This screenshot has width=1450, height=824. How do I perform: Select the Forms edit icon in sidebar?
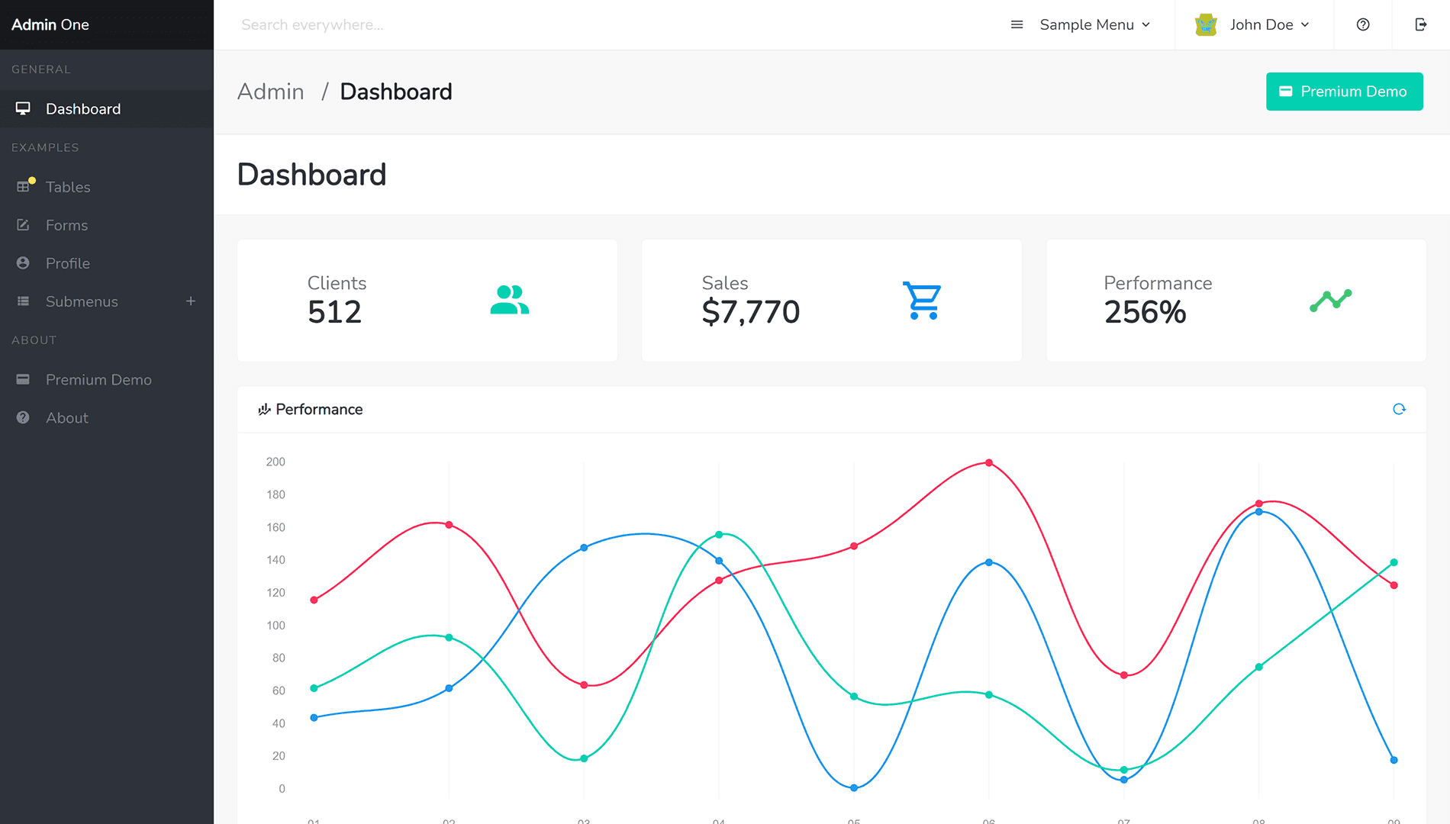(x=24, y=225)
